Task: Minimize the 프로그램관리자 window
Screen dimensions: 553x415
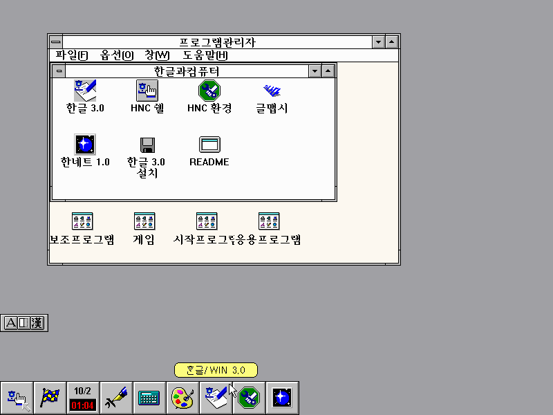Action: (378, 42)
